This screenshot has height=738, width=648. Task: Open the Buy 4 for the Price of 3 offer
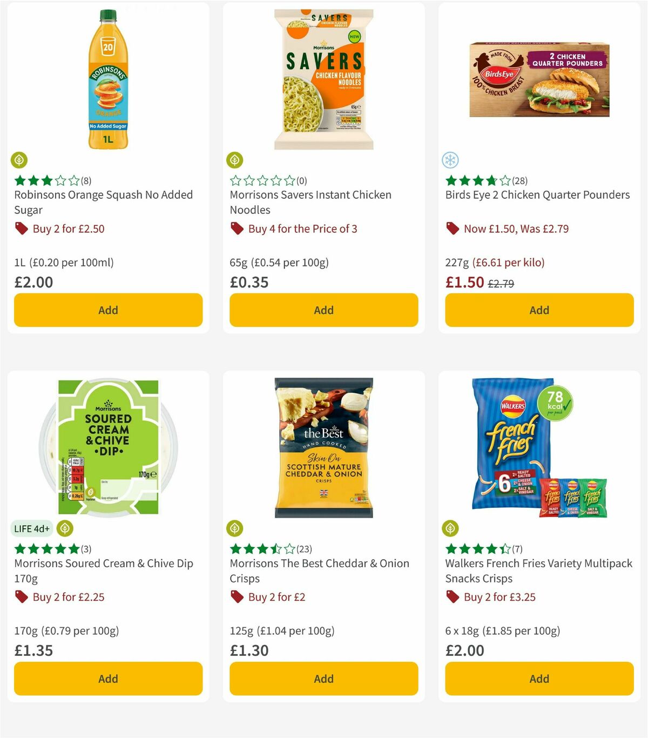(x=302, y=229)
